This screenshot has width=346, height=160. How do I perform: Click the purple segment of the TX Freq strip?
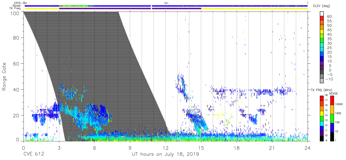click(130, 8)
